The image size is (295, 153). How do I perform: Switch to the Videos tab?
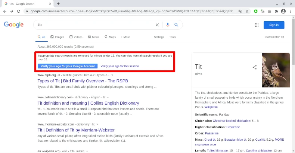(76, 37)
